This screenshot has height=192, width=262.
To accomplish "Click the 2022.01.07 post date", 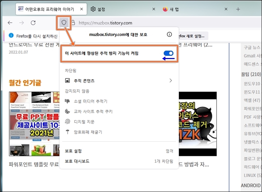I will (18, 52).
